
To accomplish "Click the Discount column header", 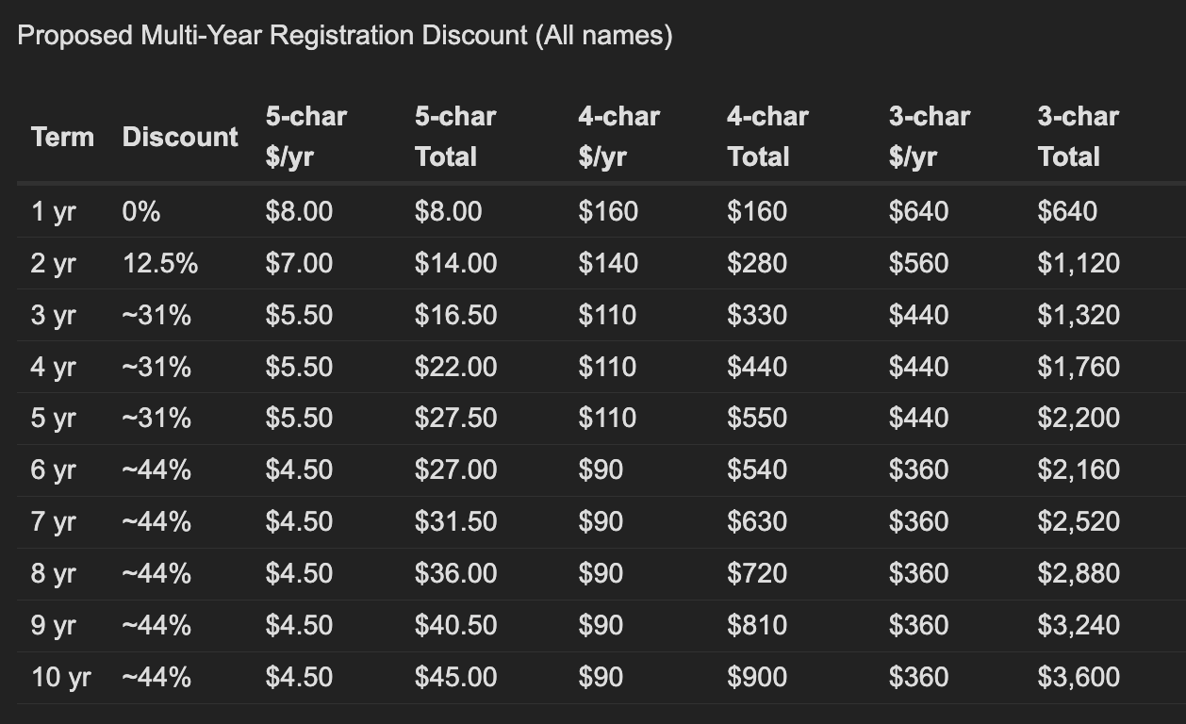I will coord(180,137).
